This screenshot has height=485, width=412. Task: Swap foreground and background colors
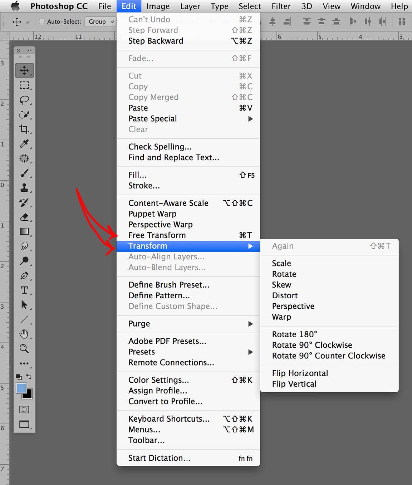coord(29,376)
